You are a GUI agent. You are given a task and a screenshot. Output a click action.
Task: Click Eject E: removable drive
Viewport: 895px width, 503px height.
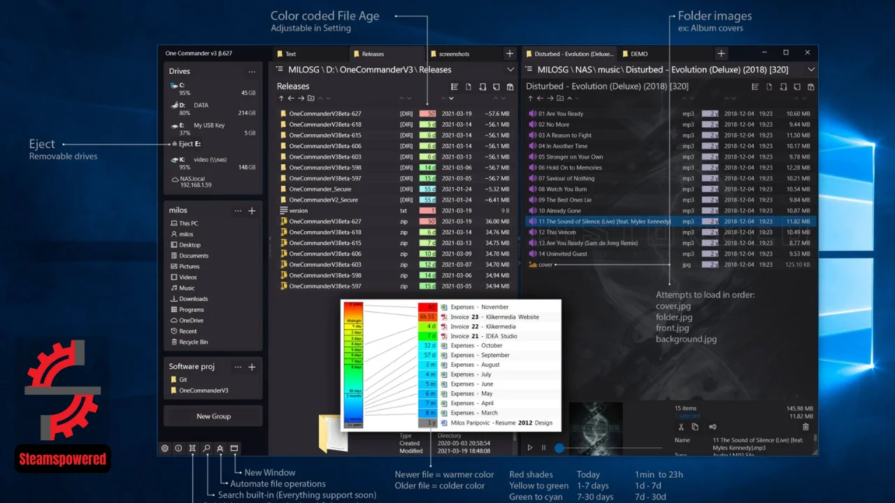[186, 144]
